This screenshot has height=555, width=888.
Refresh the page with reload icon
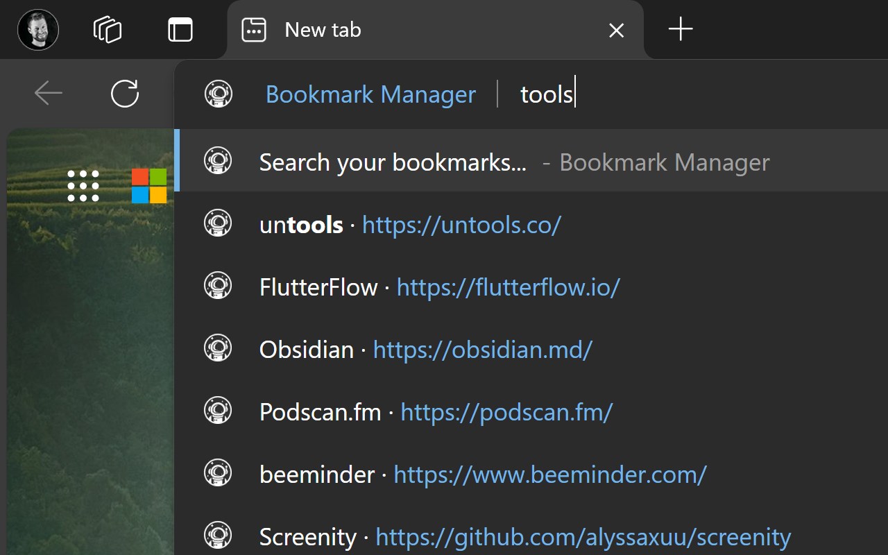pos(125,93)
